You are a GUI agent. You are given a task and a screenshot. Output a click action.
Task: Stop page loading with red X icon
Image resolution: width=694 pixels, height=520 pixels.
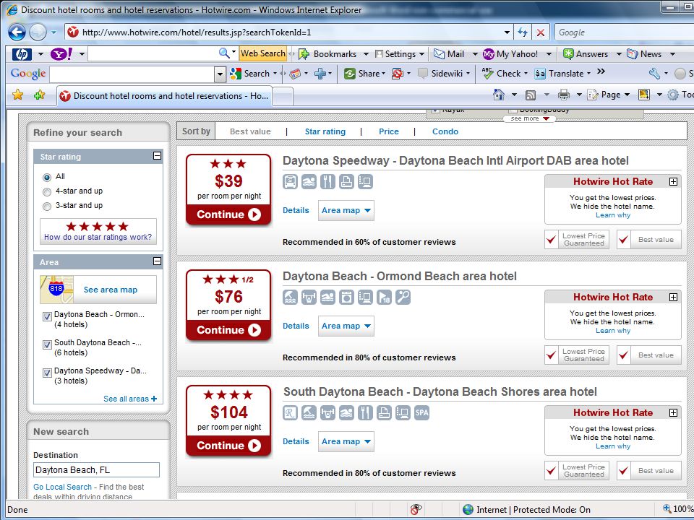tap(541, 32)
